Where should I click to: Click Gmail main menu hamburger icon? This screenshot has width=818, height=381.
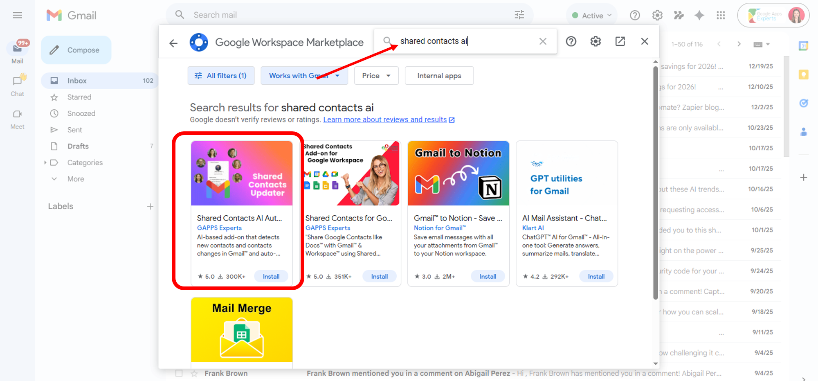click(17, 15)
